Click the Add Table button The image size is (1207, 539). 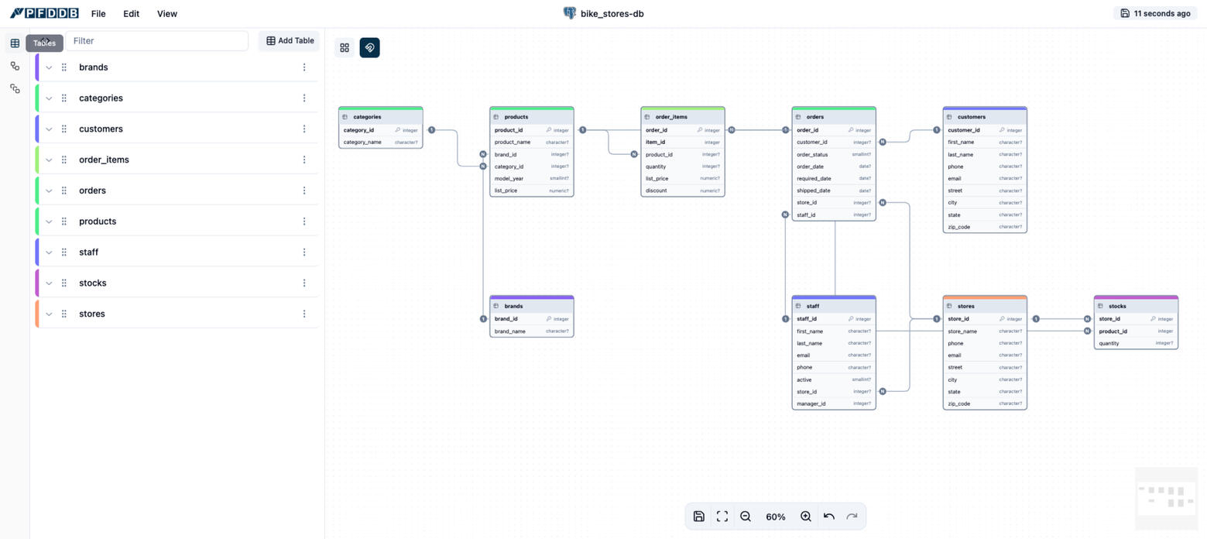[290, 41]
